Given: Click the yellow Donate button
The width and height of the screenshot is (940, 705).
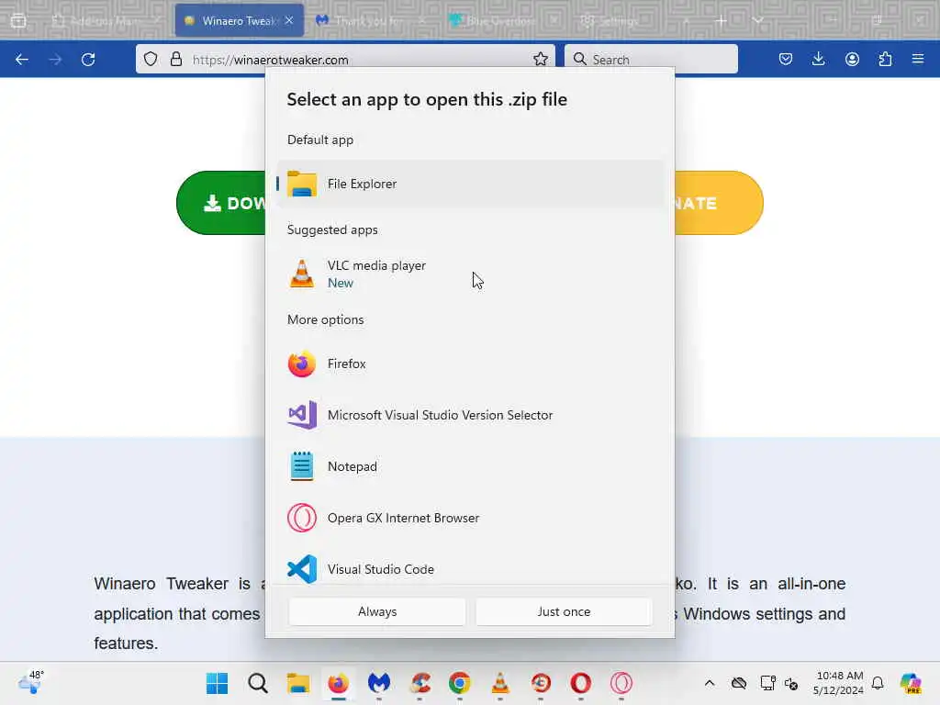Looking at the screenshot, I should (719, 203).
